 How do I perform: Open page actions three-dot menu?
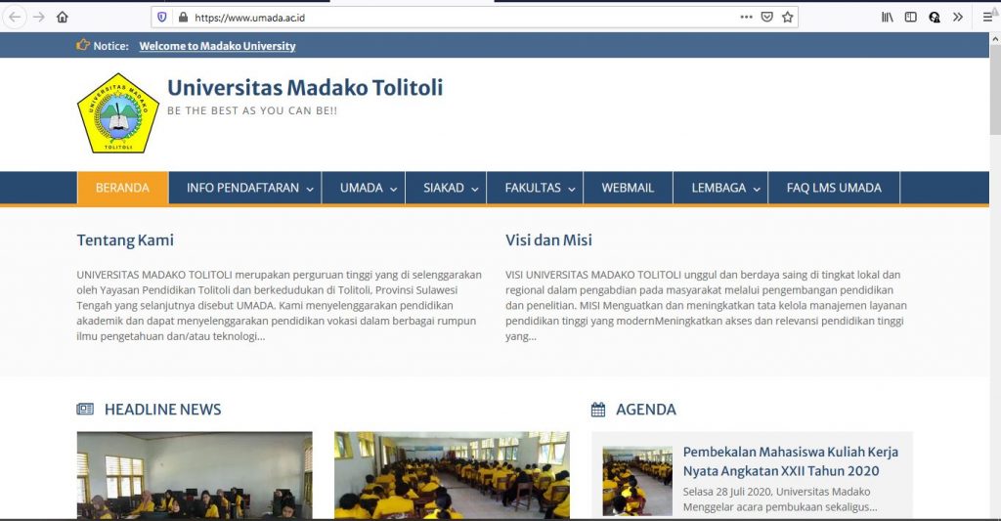[746, 18]
